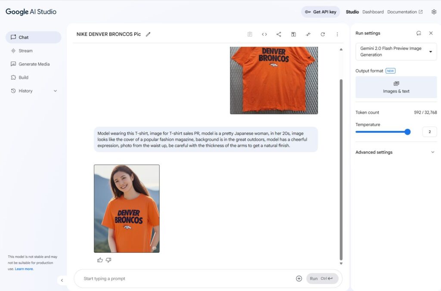The image size is (441, 291).
Task: Open the Documentation external link
Action: click(x=405, y=12)
